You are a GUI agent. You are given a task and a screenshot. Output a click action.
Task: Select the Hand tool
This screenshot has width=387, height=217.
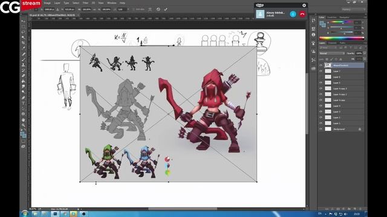pyautogui.click(x=23, y=120)
